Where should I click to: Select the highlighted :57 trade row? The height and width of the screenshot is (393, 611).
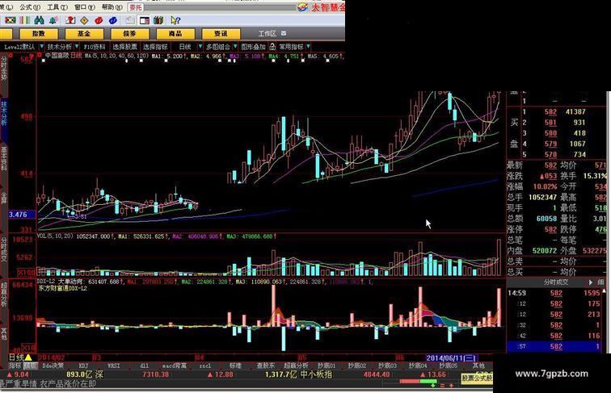(x=554, y=346)
